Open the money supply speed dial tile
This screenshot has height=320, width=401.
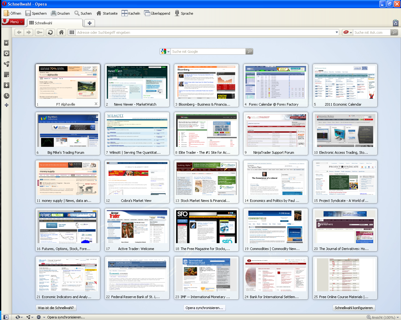click(x=68, y=182)
